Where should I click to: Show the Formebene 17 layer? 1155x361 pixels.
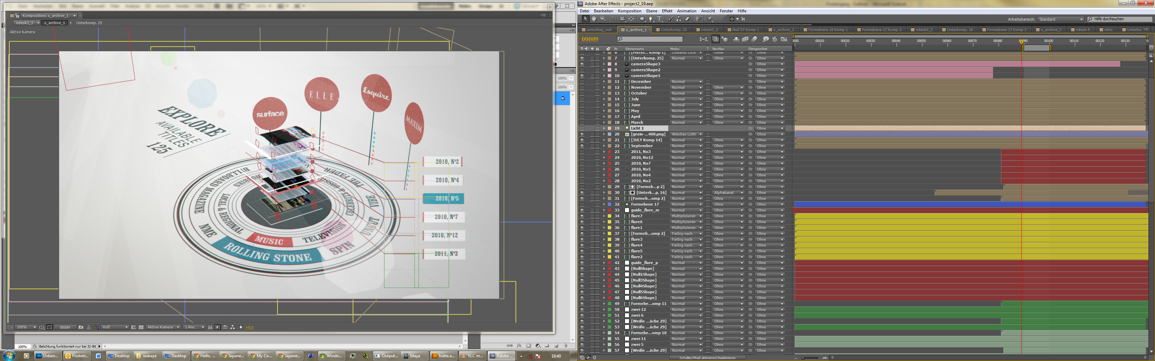click(582, 205)
